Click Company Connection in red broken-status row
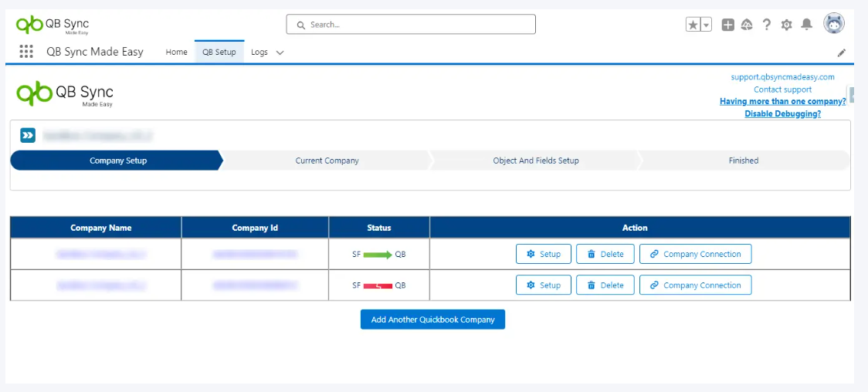 click(x=695, y=286)
